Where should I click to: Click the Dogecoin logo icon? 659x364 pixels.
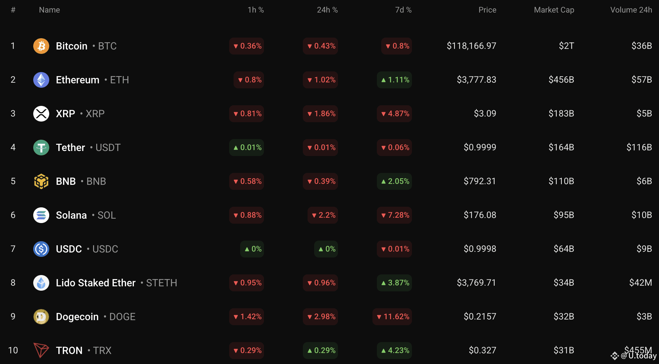pos(41,317)
